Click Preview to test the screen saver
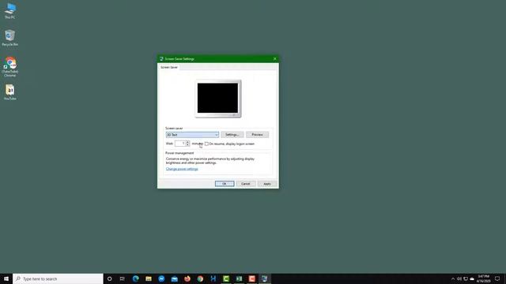 pyautogui.click(x=257, y=135)
